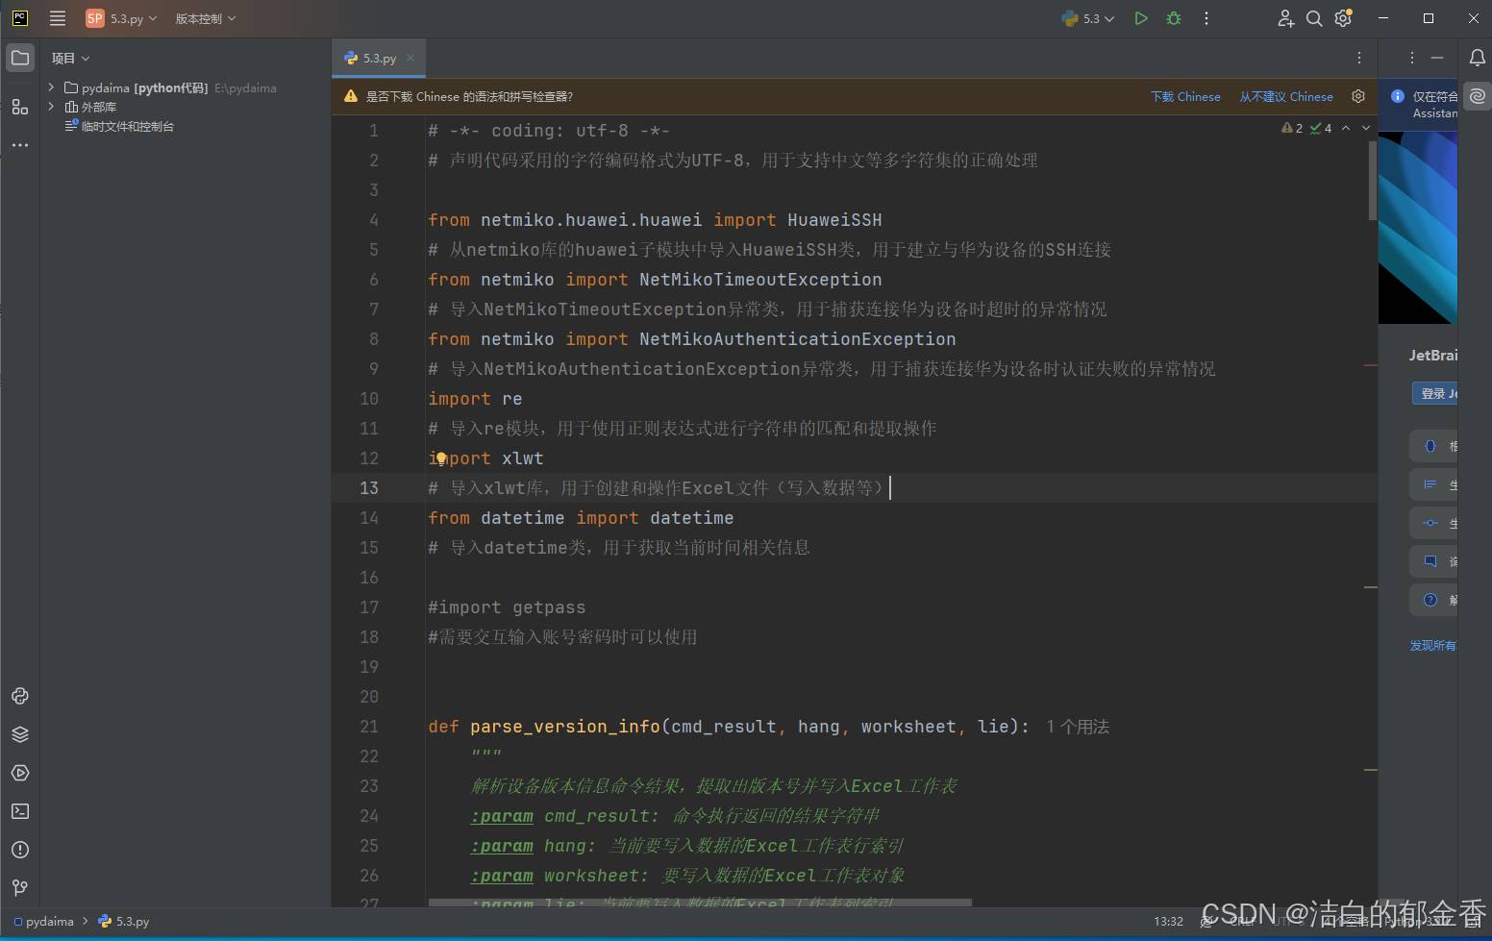Open AI Assistant panel options (three dots)

click(x=1411, y=59)
